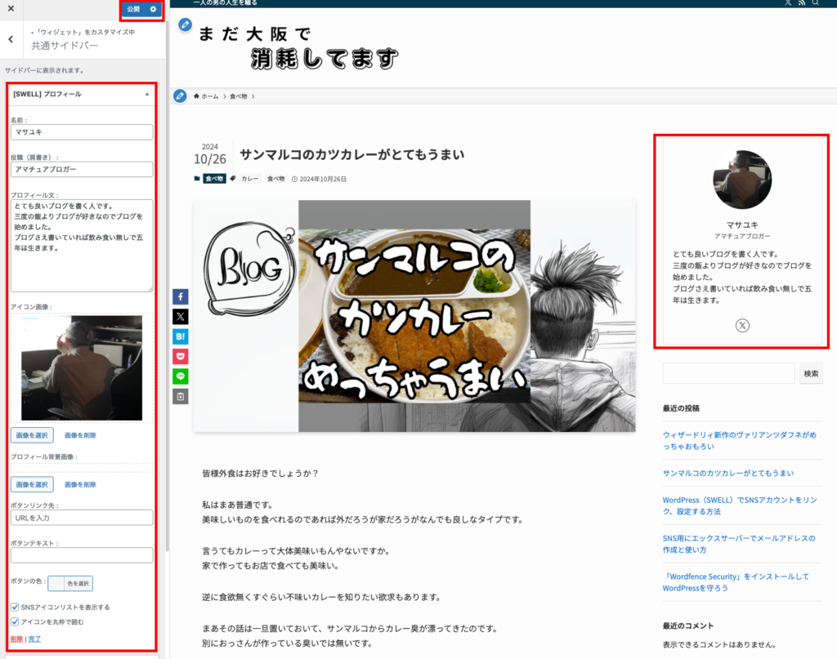Click the 食べ物 breadcrumb link
Image resolution: width=837 pixels, height=659 pixels.
pos(239,96)
